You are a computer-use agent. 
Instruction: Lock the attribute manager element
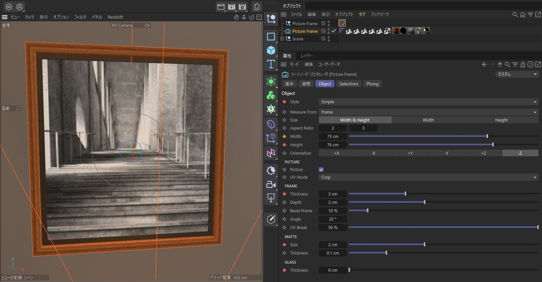(x=523, y=64)
